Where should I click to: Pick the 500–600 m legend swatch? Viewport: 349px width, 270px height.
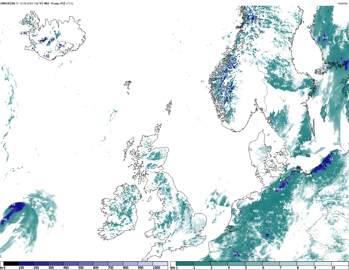coord(86,263)
